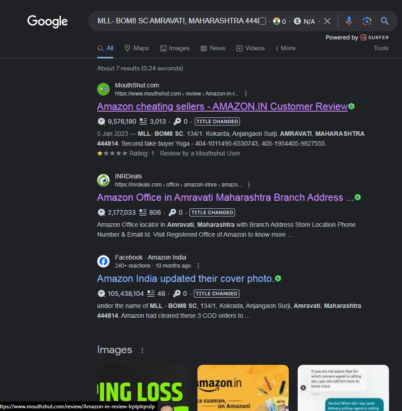Expand the More search options menu
This screenshot has height=411, width=402.
coord(285,48)
